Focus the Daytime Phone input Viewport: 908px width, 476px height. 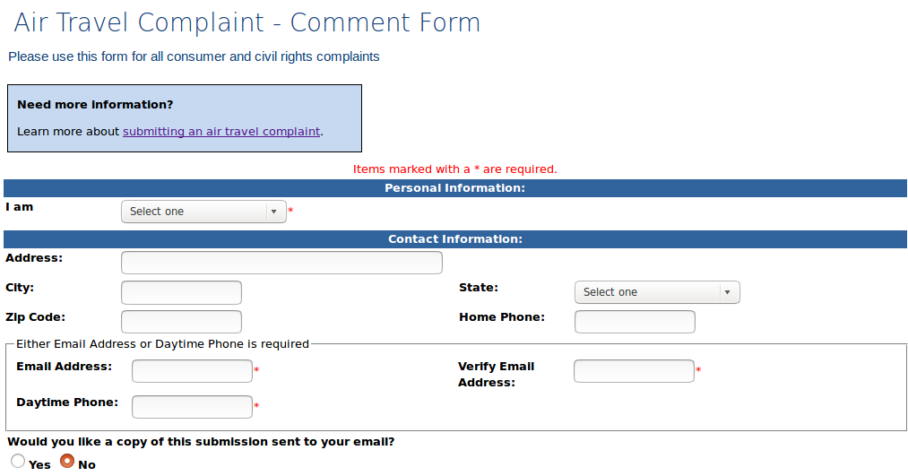point(192,406)
